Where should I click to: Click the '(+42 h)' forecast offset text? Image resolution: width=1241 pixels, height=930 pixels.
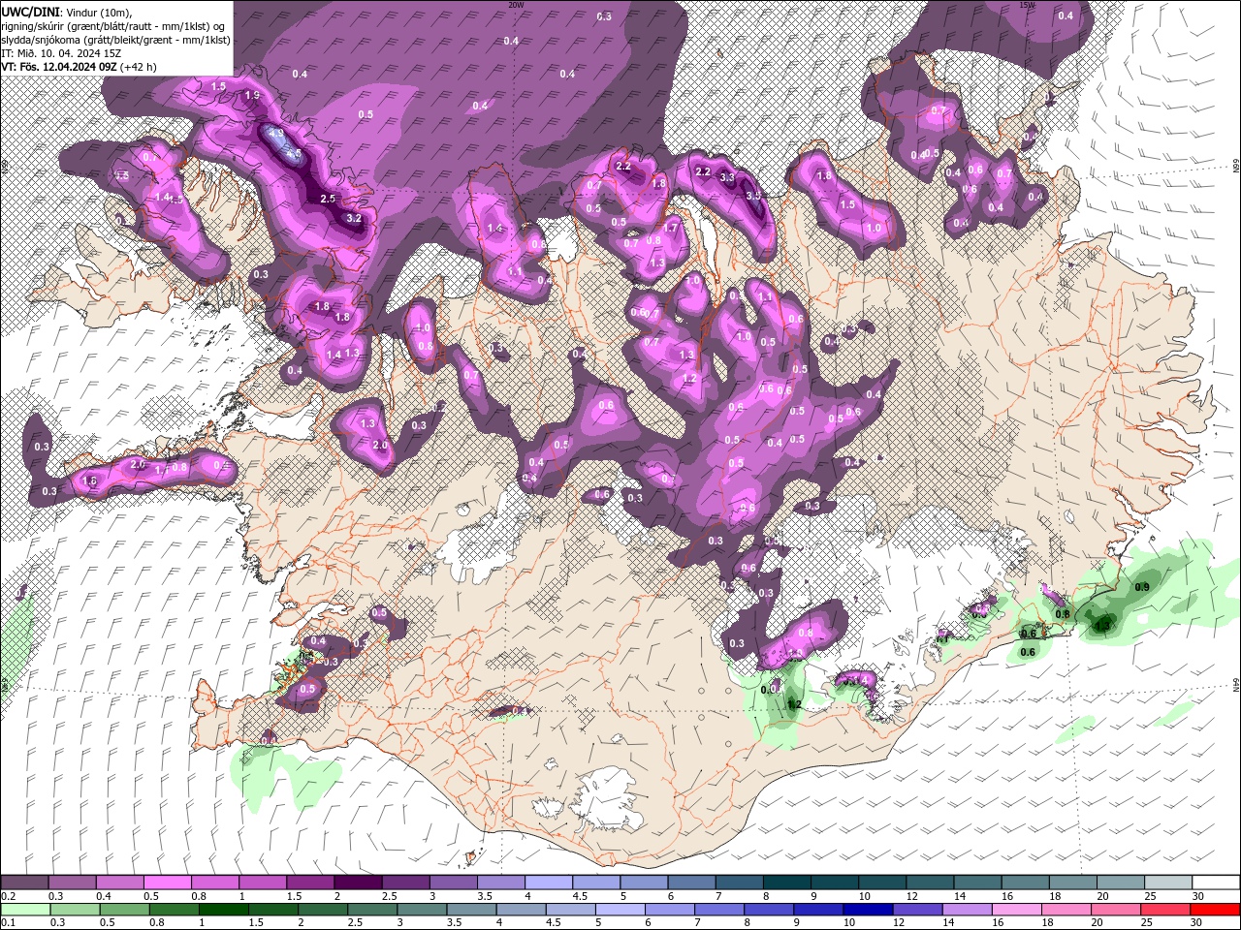[x=139, y=67]
